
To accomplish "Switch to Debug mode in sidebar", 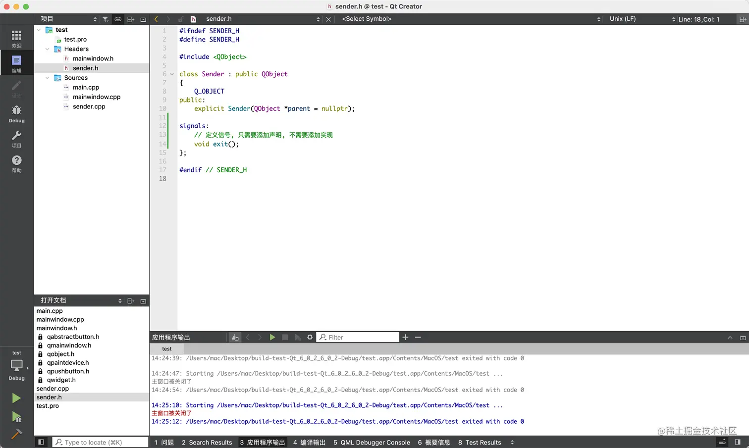I will coord(16,114).
